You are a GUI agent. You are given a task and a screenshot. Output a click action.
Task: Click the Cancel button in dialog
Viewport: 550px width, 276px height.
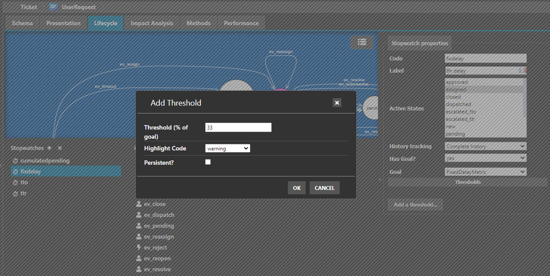[324, 188]
